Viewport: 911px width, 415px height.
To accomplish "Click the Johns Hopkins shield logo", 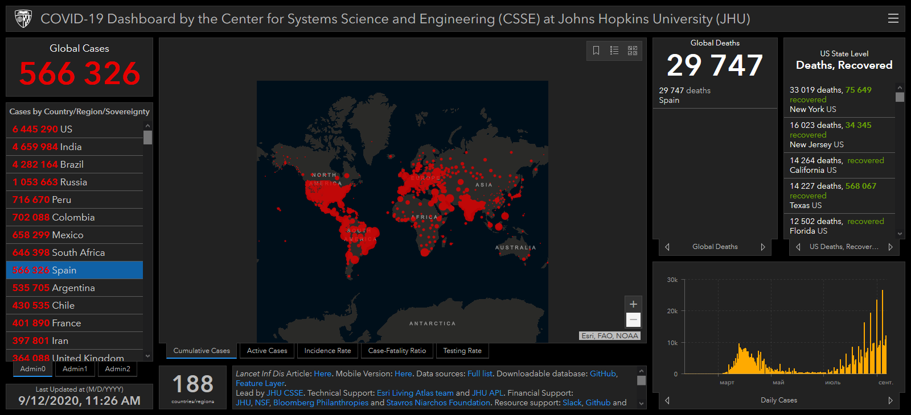I will point(23,19).
